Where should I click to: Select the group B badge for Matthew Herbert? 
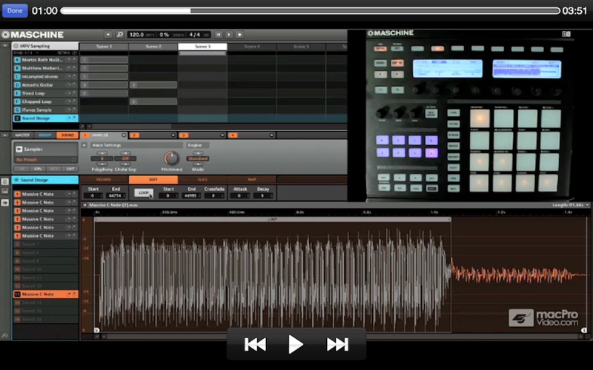17,68
